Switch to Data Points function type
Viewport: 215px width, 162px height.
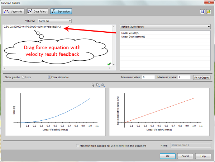tap(38, 11)
